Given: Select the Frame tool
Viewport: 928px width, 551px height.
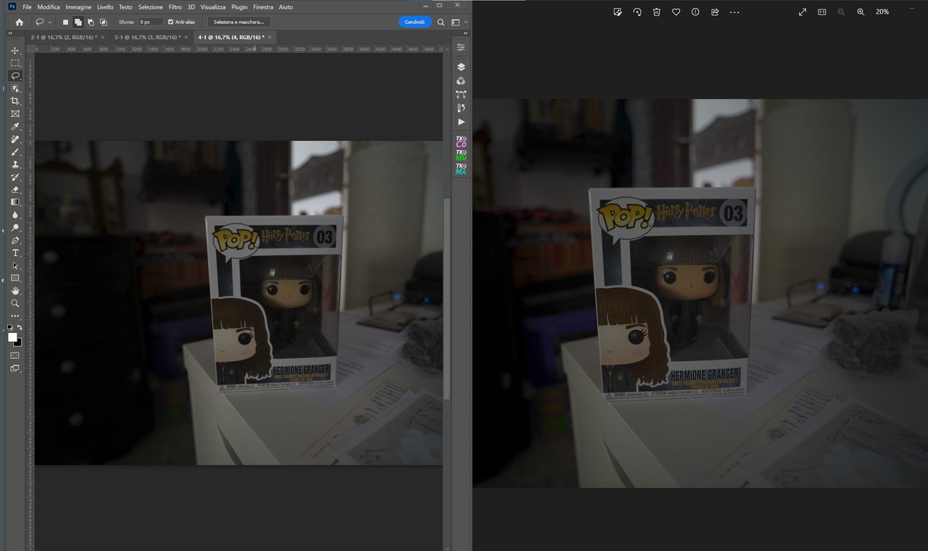Looking at the screenshot, I should point(15,114).
